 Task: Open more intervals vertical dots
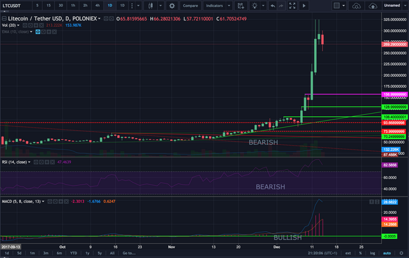click(132, 6)
